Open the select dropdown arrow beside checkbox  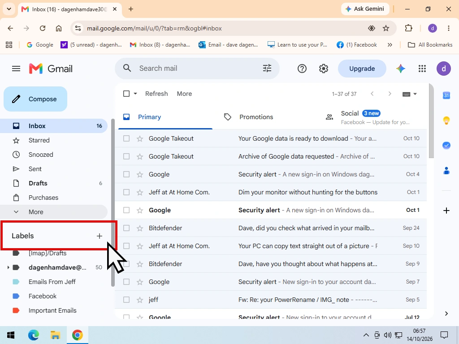pos(135,94)
